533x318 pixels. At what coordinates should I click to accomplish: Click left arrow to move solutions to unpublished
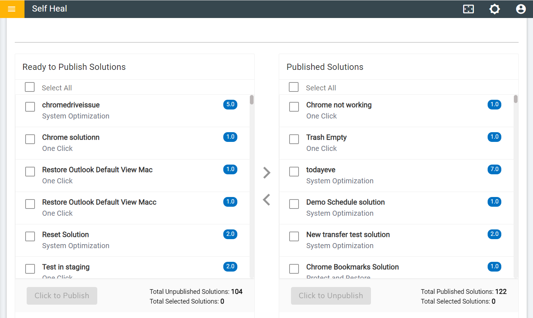point(266,200)
